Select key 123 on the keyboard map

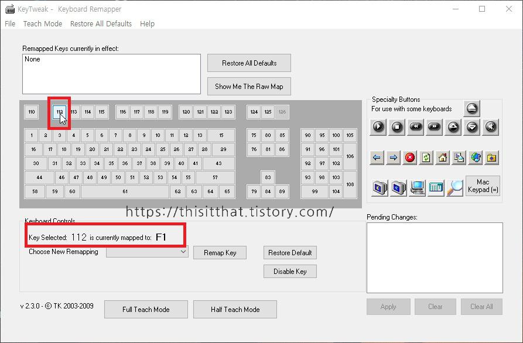pos(228,112)
